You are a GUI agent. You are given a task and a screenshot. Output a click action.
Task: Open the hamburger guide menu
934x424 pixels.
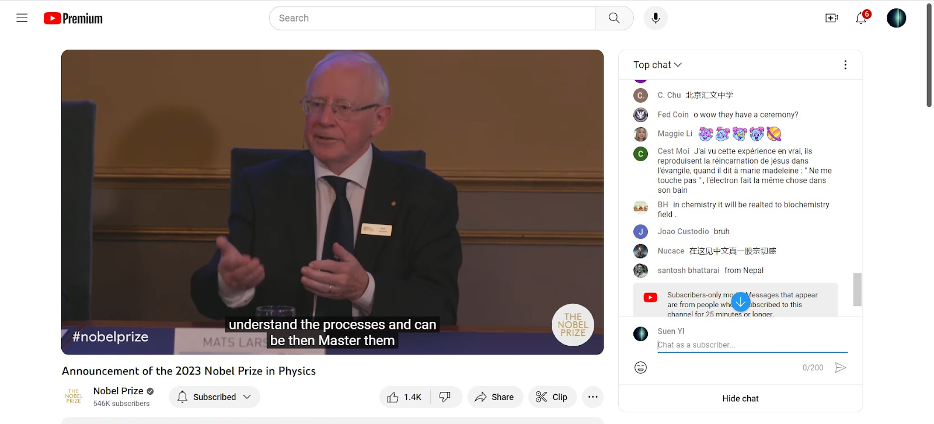pyautogui.click(x=22, y=18)
